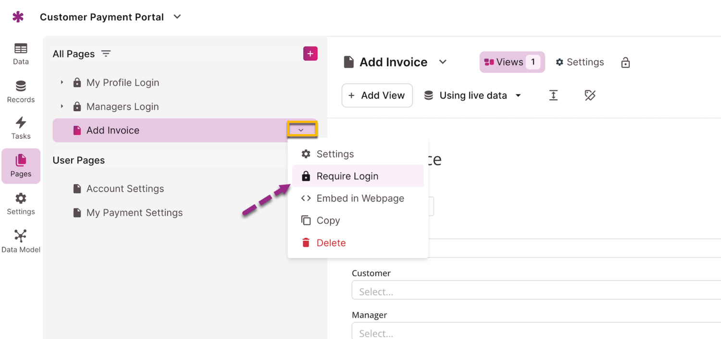Open the Records section in sidebar
This screenshot has width=721, height=339.
pyautogui.click(x=21, y=91)
